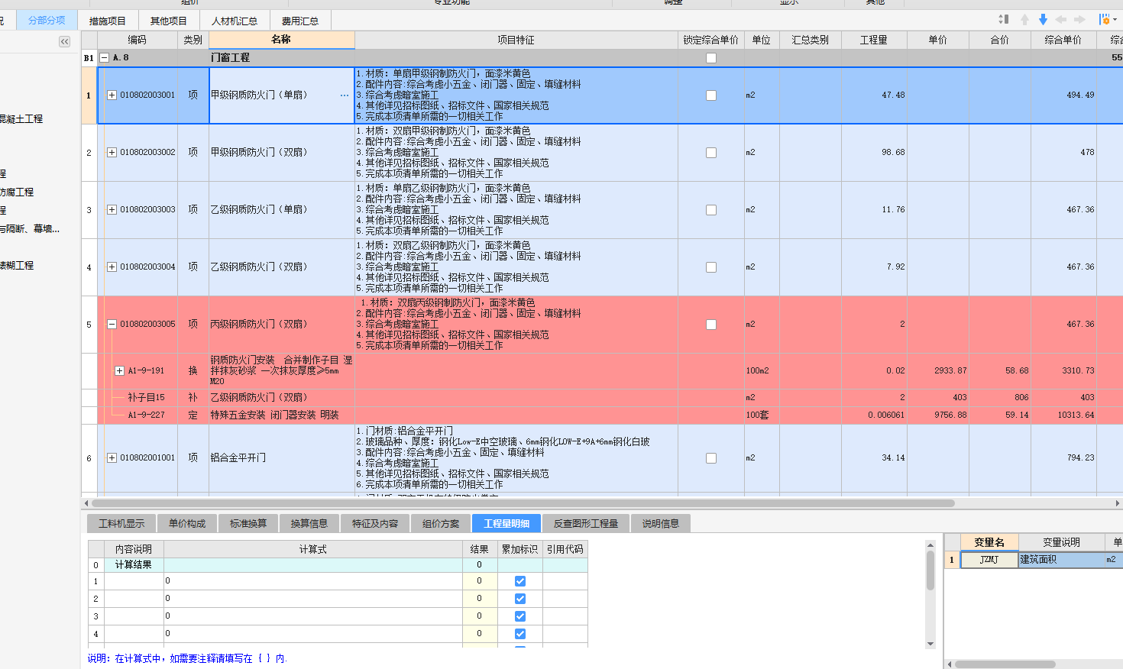Image resolution: width=1123 pixels, height=669 pixels.
Task: Open the 换算信息 tab
Action: pyautogui.click(x=309, y=523)
